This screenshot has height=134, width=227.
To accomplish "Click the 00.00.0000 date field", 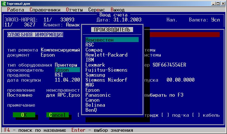I will coord(181,80).
